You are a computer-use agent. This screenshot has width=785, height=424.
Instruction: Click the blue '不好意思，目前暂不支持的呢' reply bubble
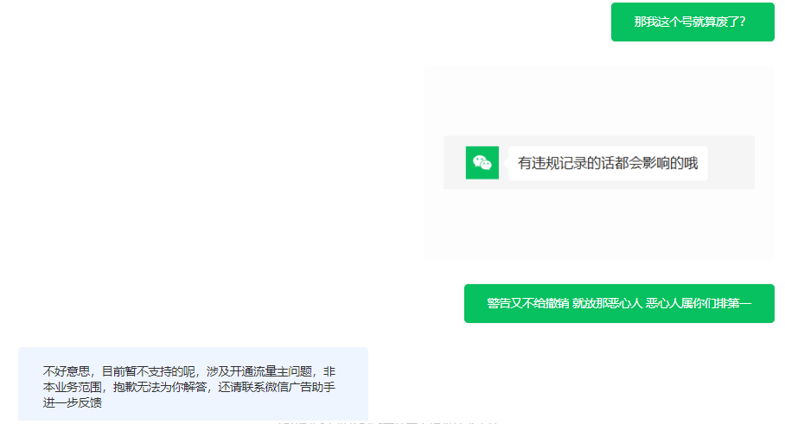pyautogui.click(x=194, y=384)
